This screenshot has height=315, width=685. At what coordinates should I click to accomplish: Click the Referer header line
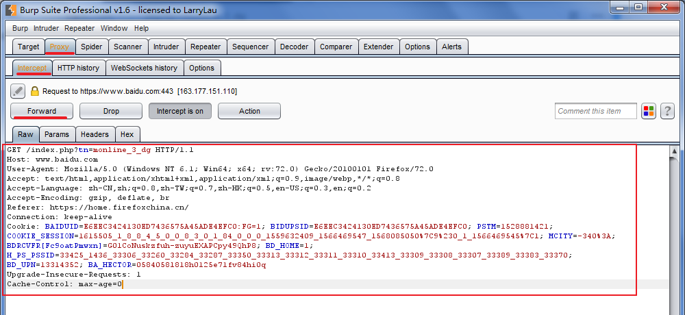(x=97, y=207)
